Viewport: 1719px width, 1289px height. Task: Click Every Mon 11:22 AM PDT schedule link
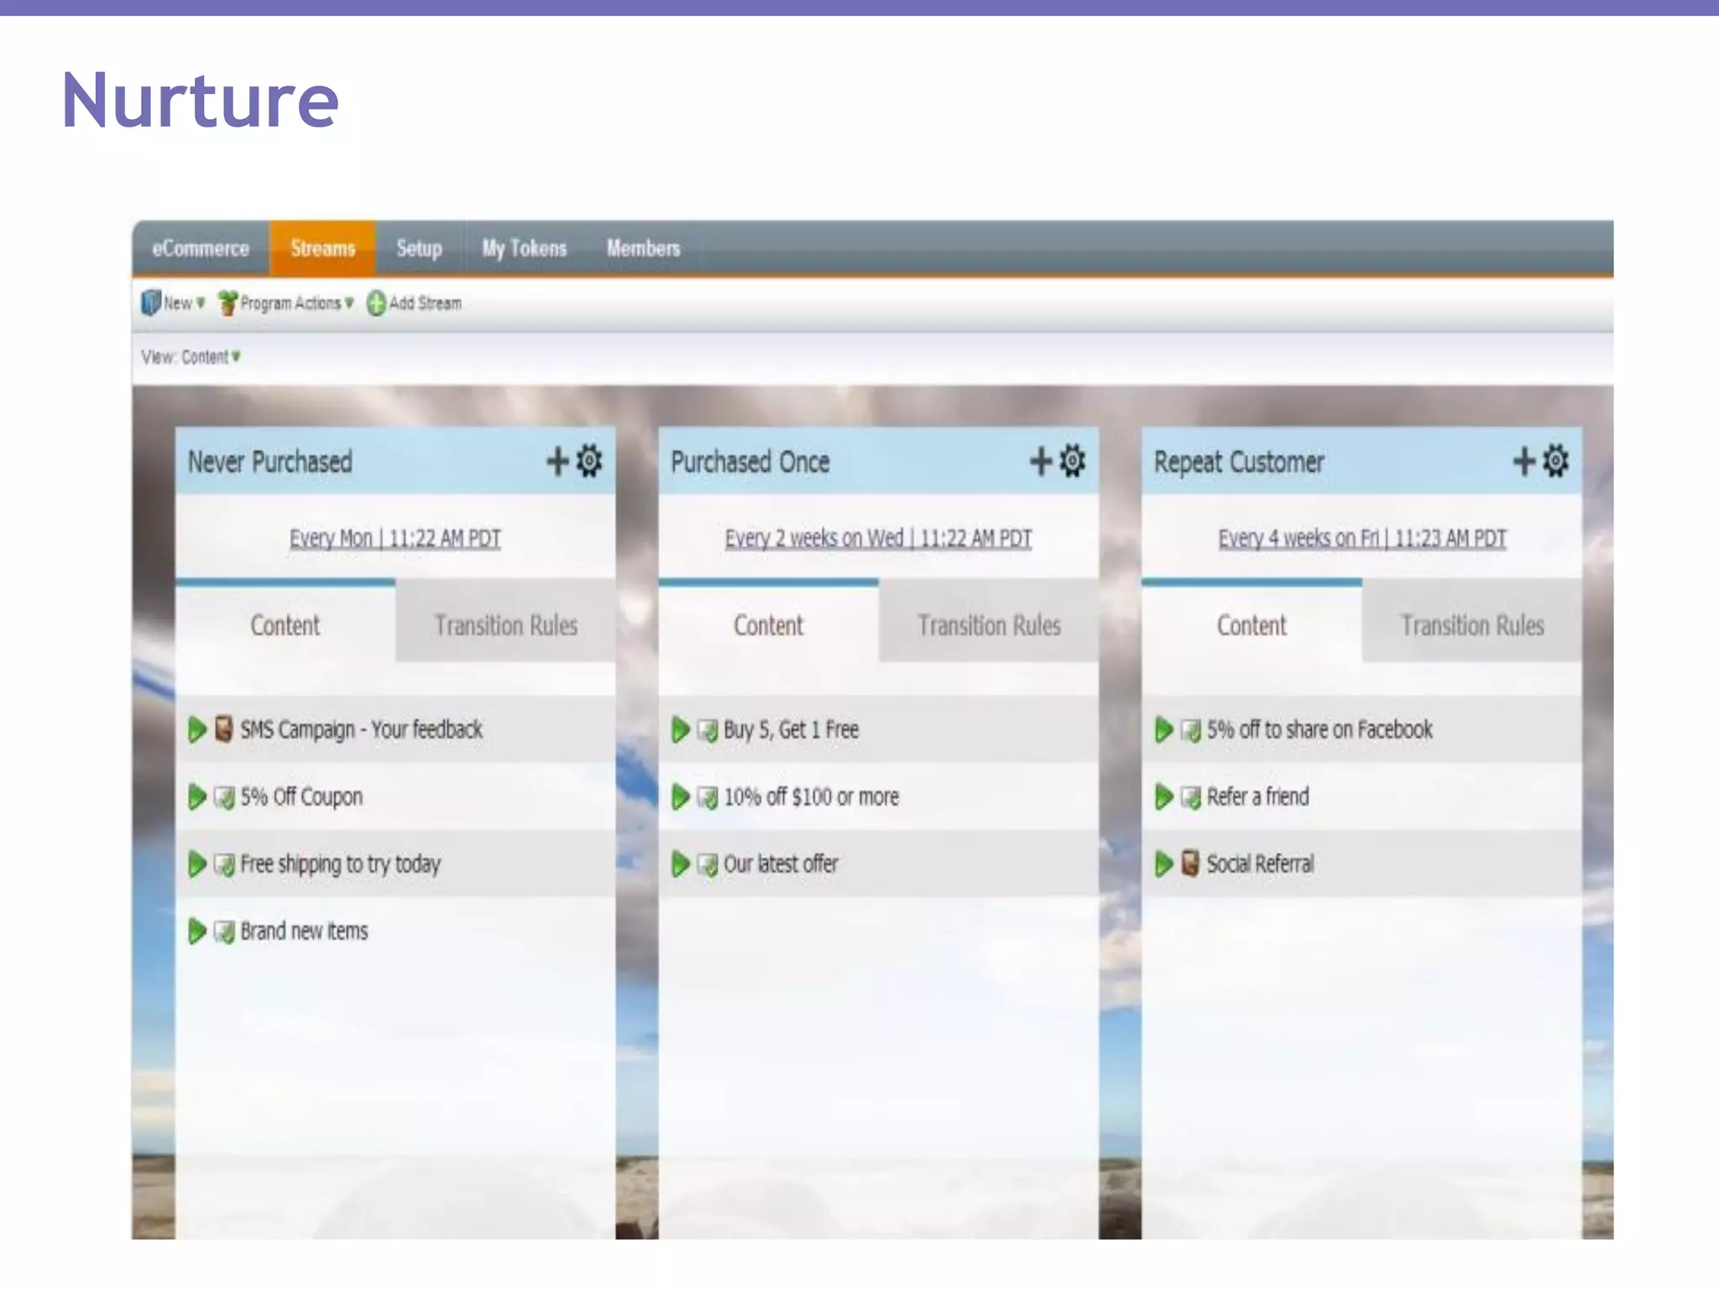394,538
